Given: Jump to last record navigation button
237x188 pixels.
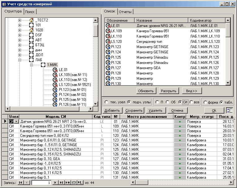Looking at the screenshot, I should [x=61, y=183].
